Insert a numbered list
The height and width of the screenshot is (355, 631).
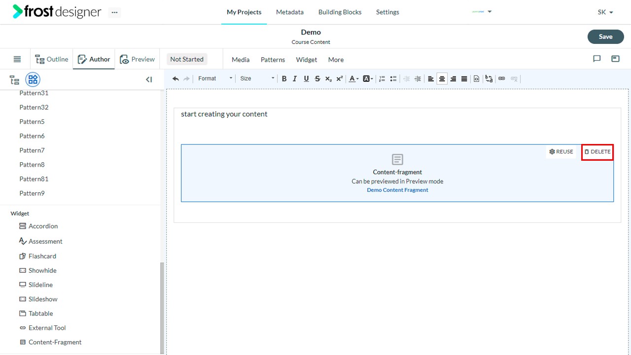click(382, 79)
